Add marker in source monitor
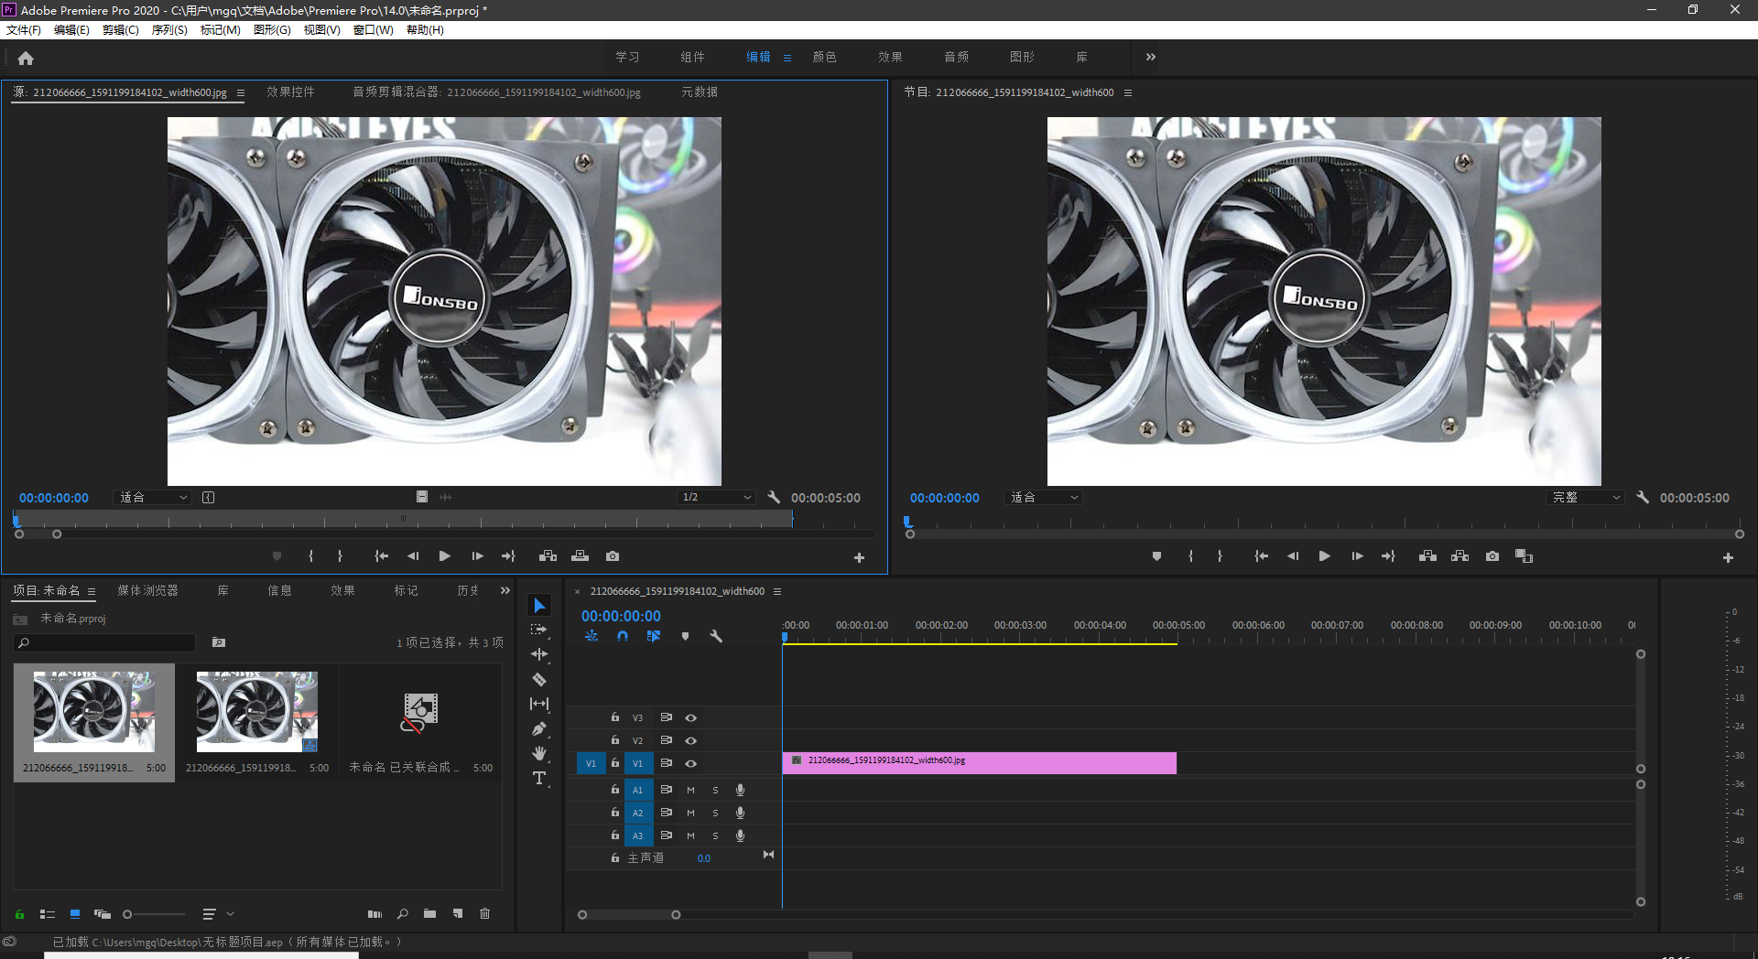 click(x=277, y=556)
